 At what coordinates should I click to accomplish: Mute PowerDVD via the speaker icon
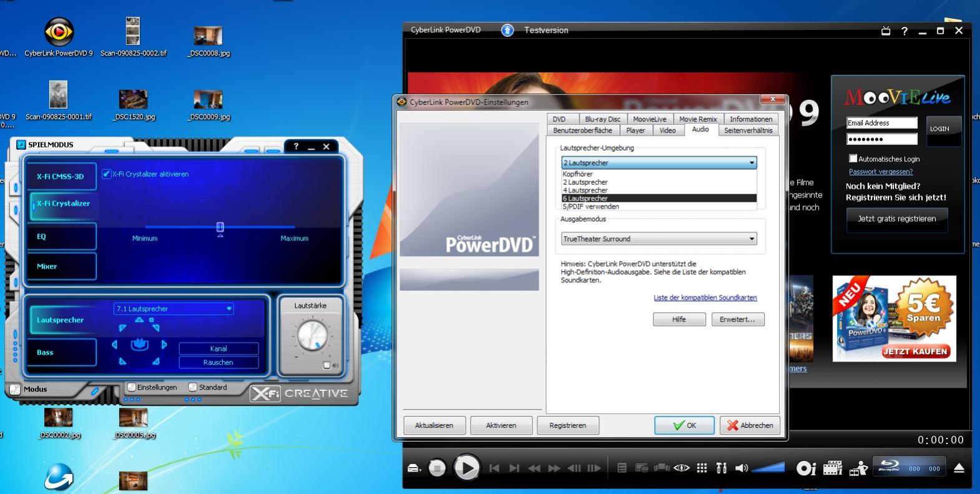(x=742, y=468)
